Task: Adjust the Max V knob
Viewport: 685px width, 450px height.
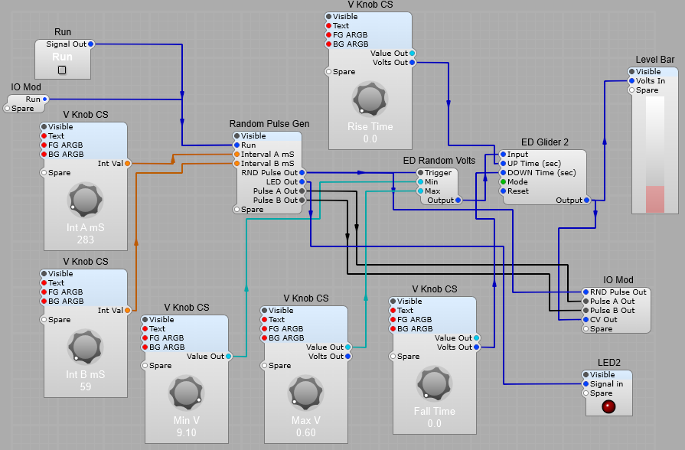Action: (x=305, y=392)
